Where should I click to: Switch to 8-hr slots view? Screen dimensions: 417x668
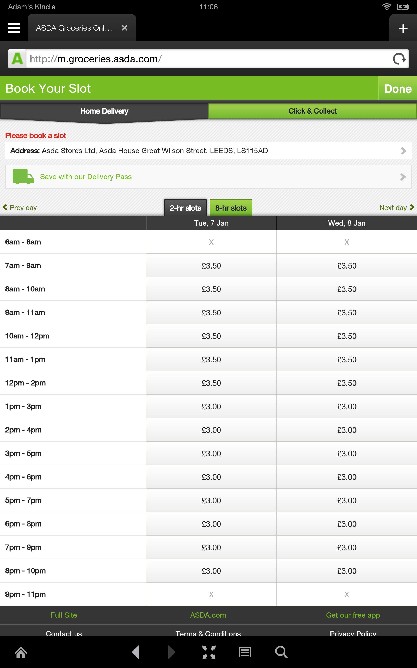(231, 208)
